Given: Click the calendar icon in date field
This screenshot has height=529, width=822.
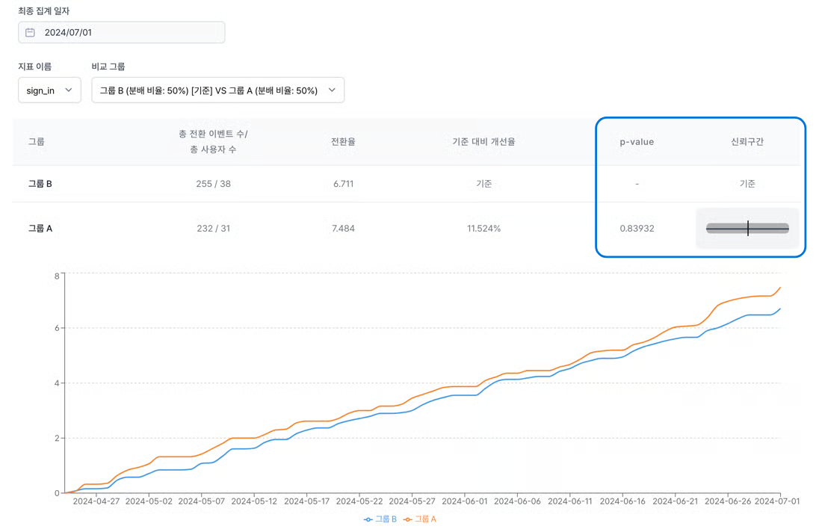Looking at the screenshot, I should 31,33.
